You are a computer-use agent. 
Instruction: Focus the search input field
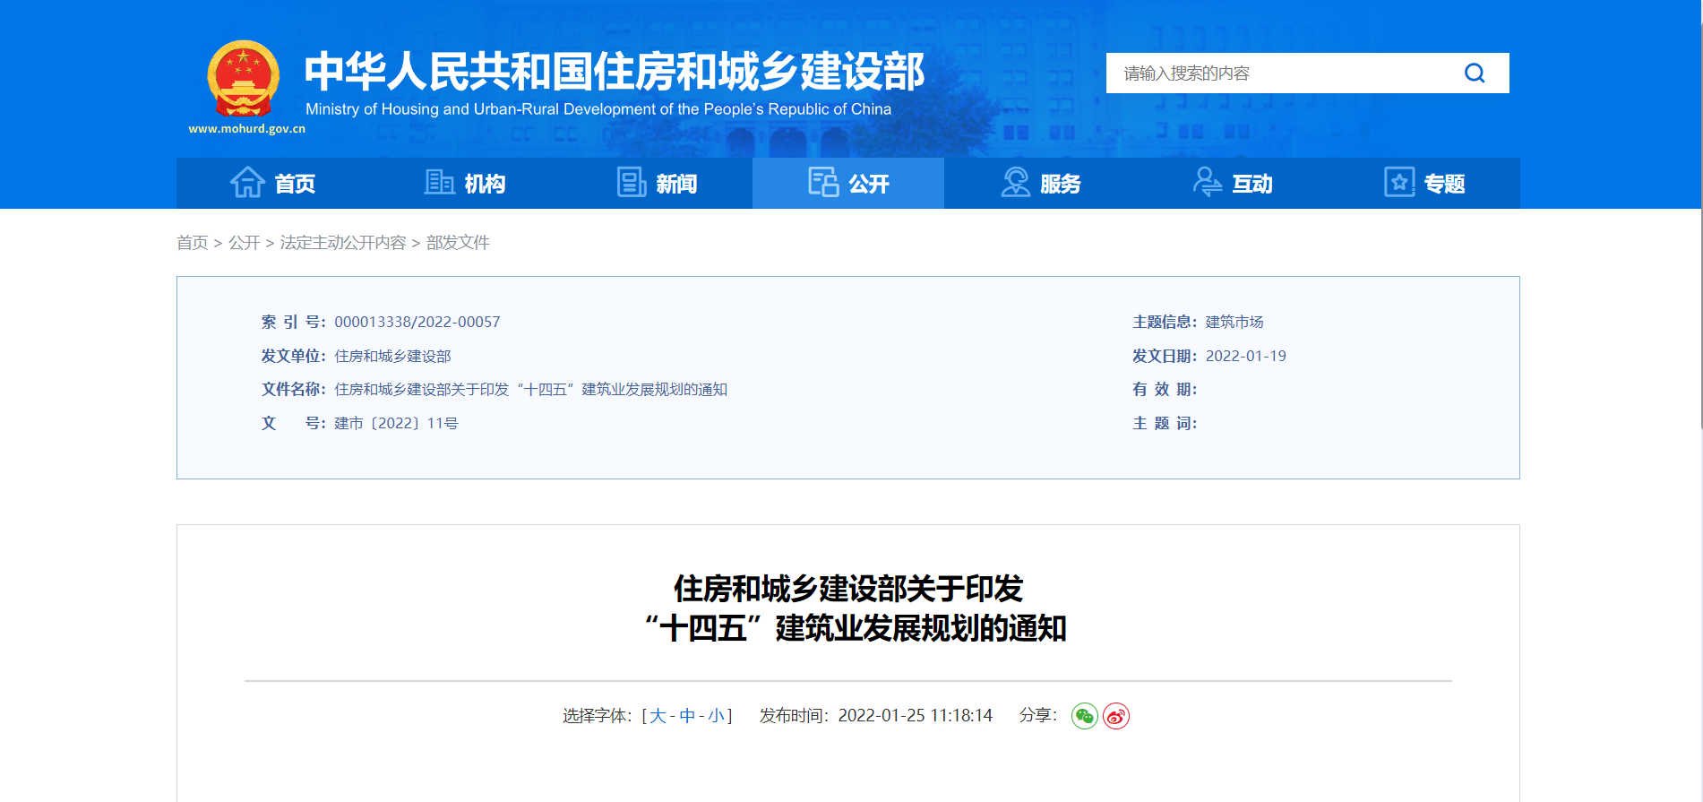(1281, 73)
